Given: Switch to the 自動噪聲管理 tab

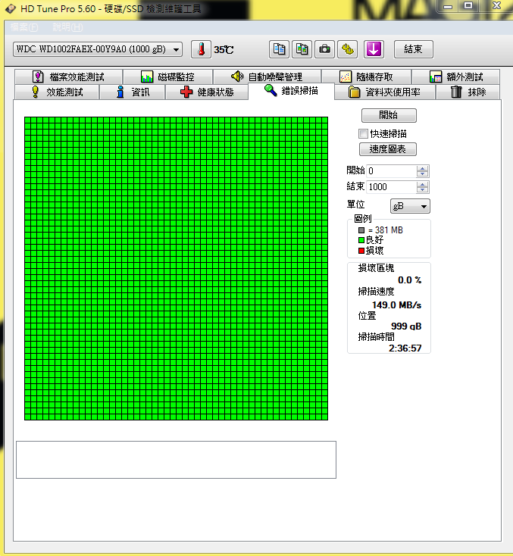Looking at the screenshot, I should [267, 77].
